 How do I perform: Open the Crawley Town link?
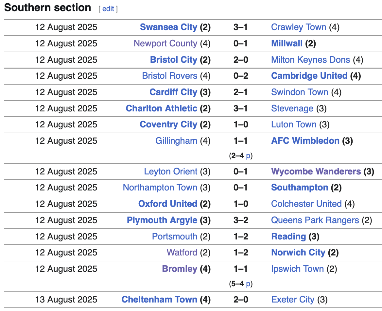pyautogui.click(x=299, y=27)
